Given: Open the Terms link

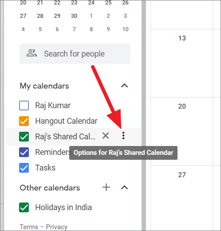Looking at the screenshot, I should (x=29, y=227).
